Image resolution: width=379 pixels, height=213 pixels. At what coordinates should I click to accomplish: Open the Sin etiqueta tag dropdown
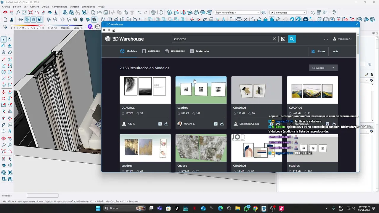(288, 12)
